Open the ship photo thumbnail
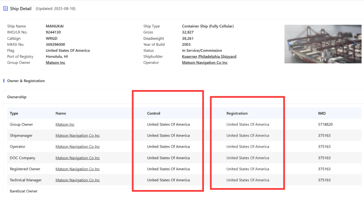Image resolution: width=364 pixels, height=202 pixels. (323, 44)
